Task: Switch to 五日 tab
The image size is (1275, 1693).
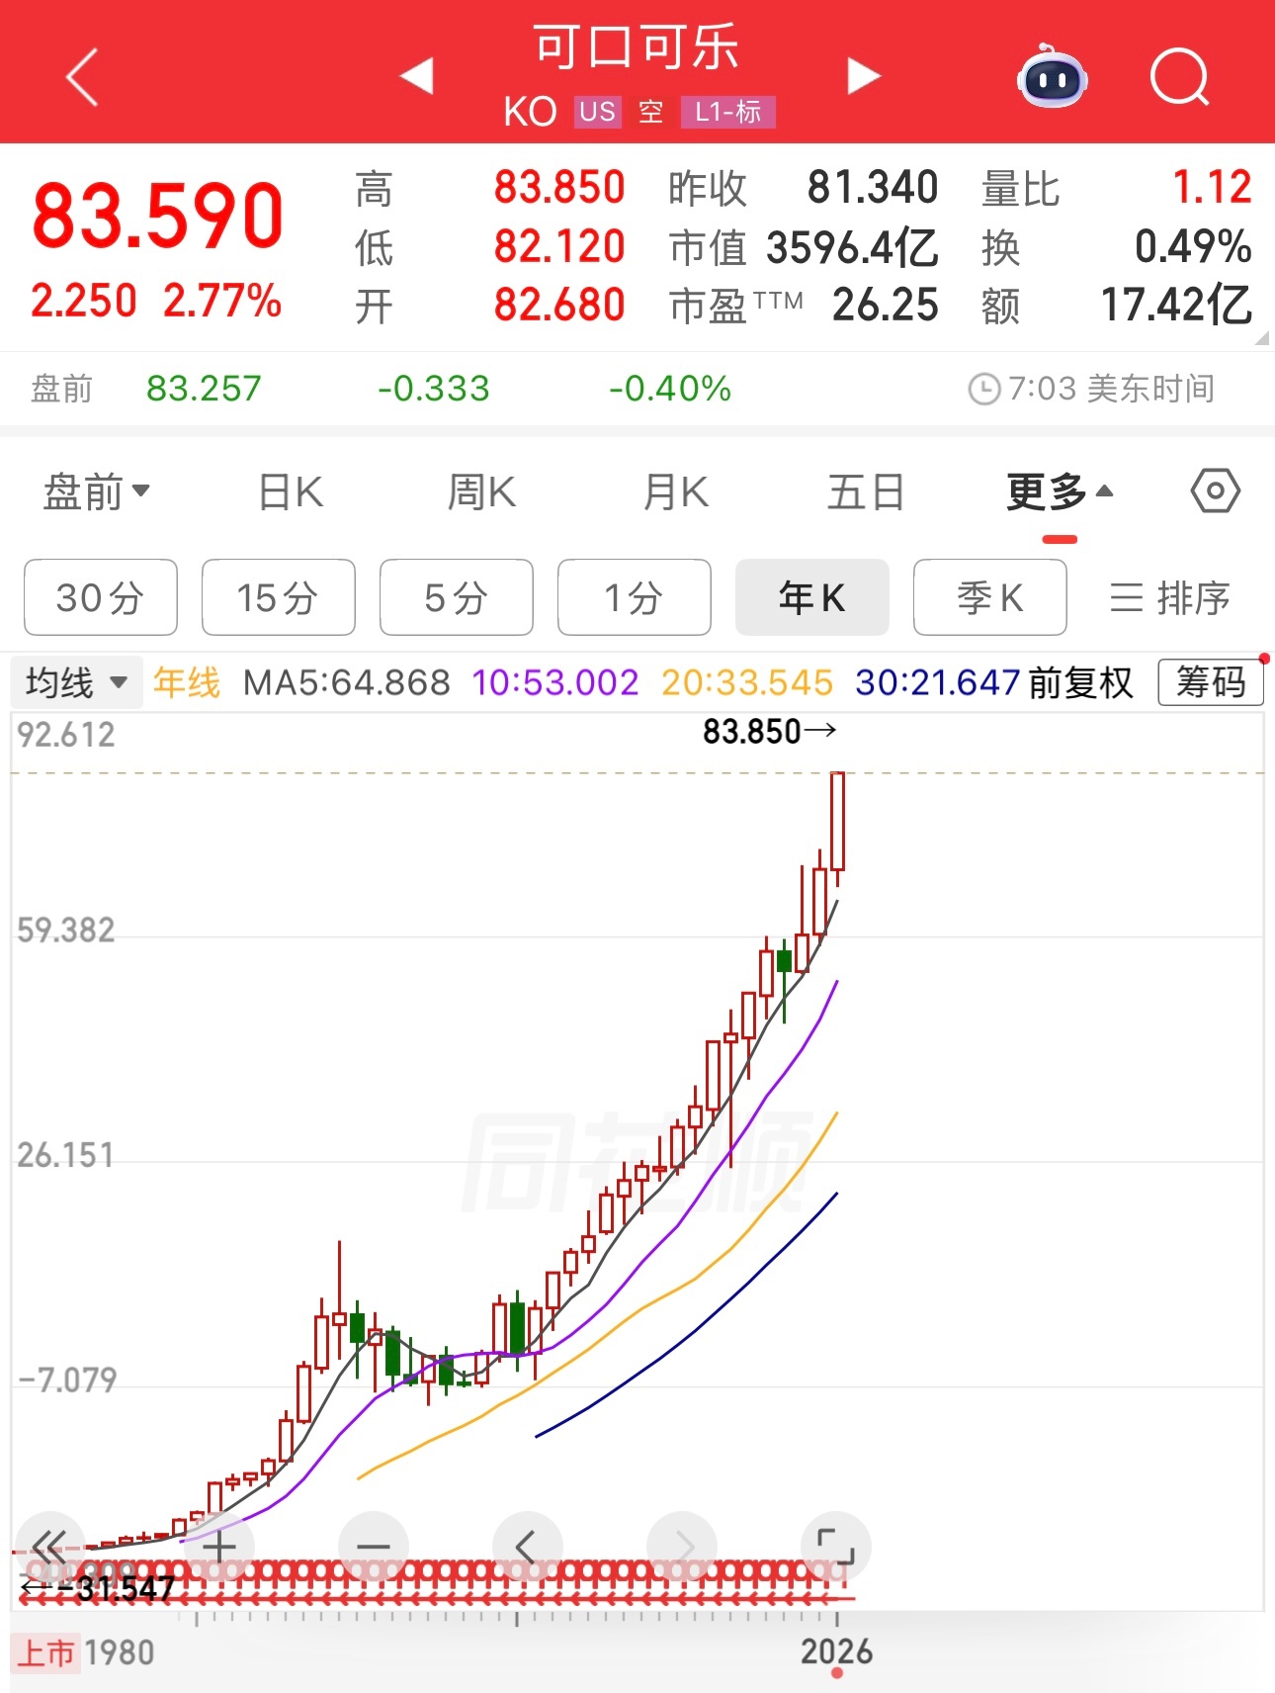Action: [x=866, y=491]
